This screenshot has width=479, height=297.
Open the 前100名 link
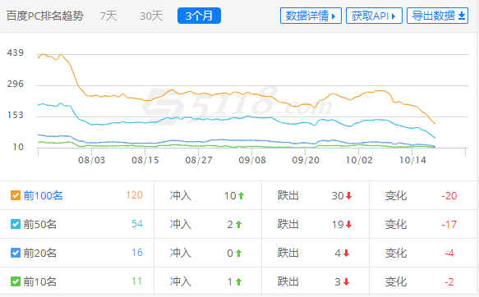point(43,195)
